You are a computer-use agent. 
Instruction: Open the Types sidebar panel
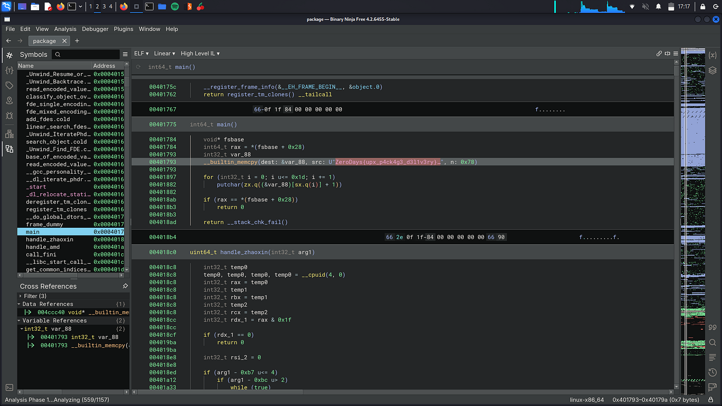tap(9, 70)
